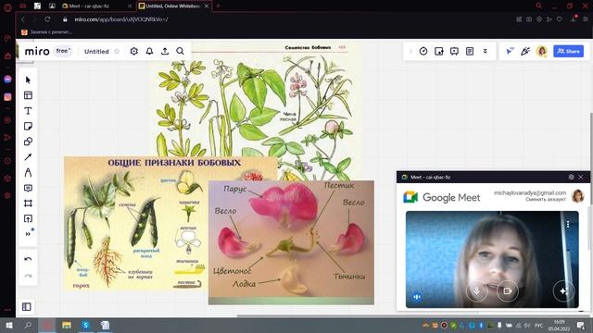Open the frames side panel
Screen dimensions: 593x333
(27, 306)
